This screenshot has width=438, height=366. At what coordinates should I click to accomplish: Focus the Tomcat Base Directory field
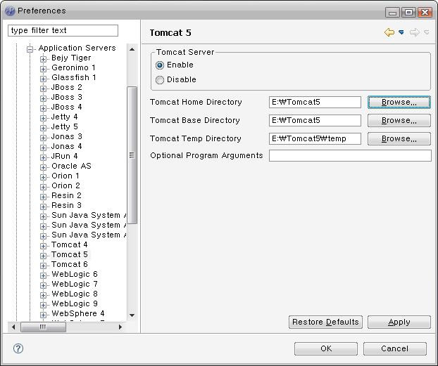(315, 120)
